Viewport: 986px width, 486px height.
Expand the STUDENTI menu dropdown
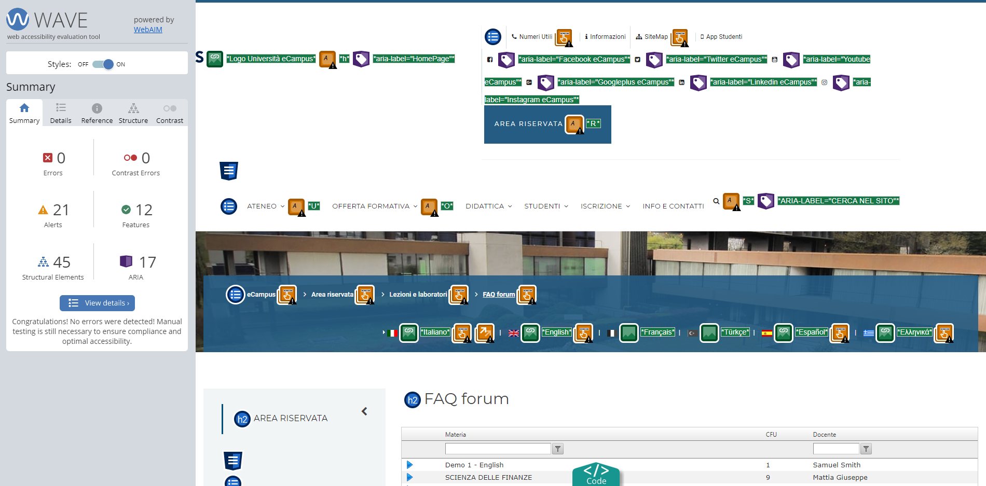point(546,206)
